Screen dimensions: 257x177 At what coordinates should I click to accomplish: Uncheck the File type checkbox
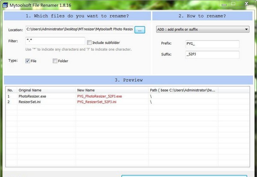[x=28, y=61]
